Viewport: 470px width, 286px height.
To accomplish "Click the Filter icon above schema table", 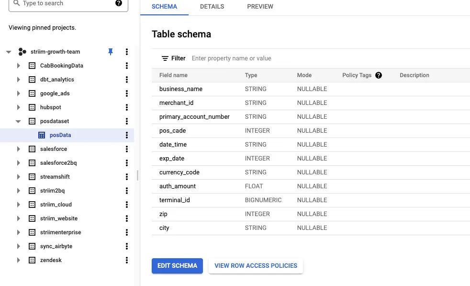I will [165, 58].
